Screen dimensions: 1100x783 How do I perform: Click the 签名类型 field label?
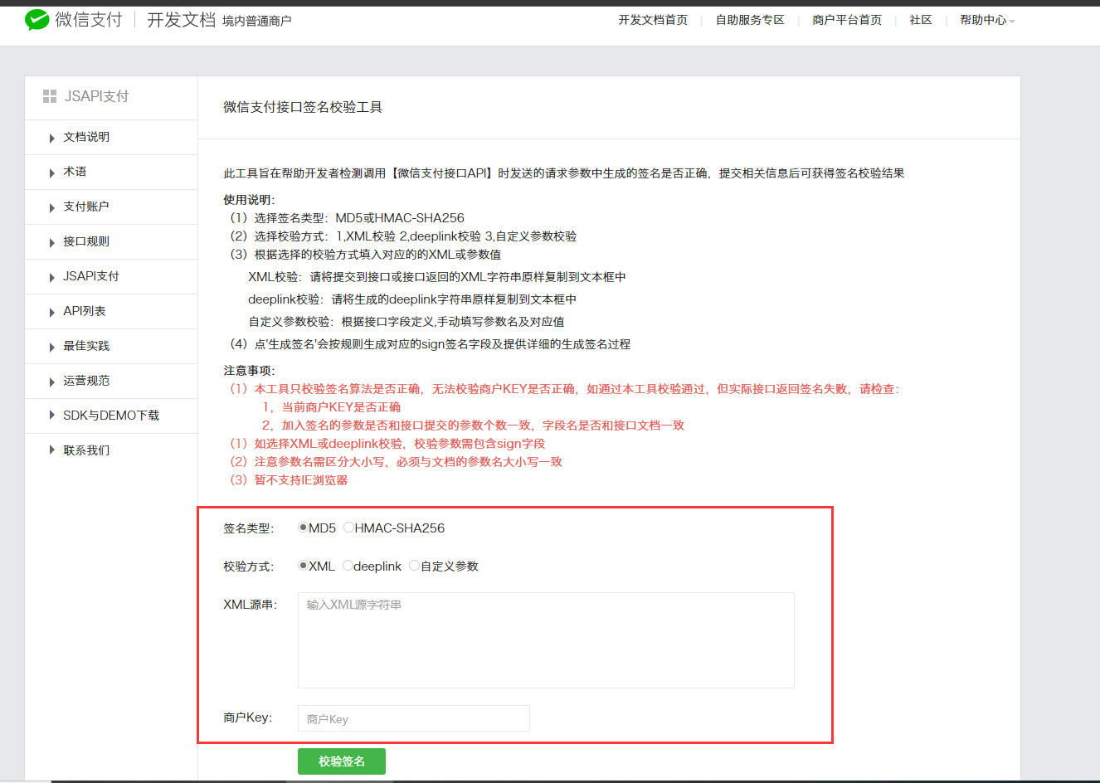[x=249, y=528]
